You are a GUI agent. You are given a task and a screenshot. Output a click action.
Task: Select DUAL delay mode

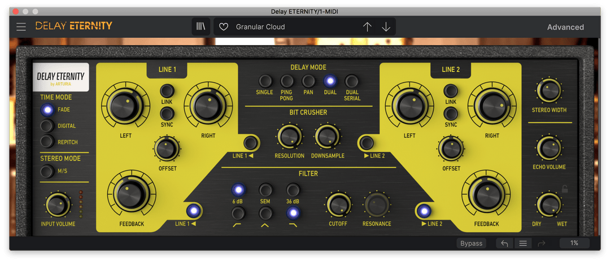coord(330,81)
